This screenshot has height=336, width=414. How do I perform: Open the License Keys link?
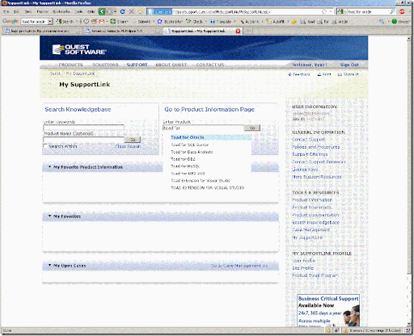[305, 170]
